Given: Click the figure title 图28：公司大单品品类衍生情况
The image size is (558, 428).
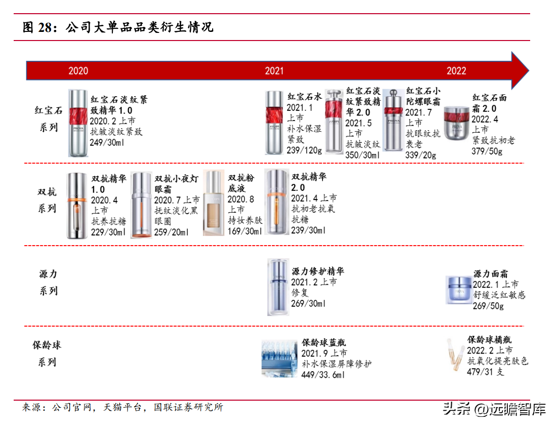Looking at the screenshot, I should pyautogui.click(x=118, y=27).
